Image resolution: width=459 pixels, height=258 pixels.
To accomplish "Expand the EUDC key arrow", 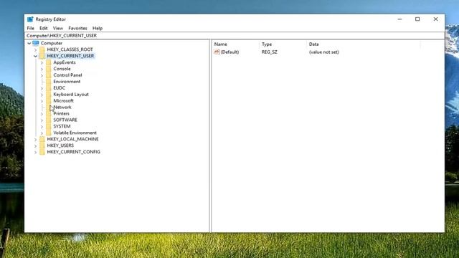I will click(x=42, y=88).
